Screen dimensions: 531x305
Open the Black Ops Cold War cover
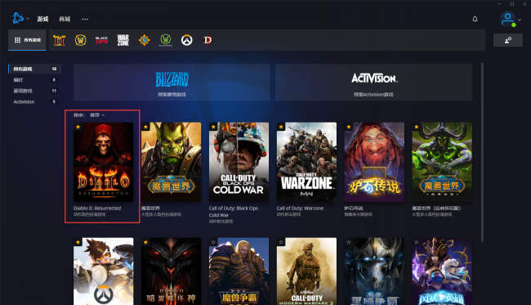point(239,162)
